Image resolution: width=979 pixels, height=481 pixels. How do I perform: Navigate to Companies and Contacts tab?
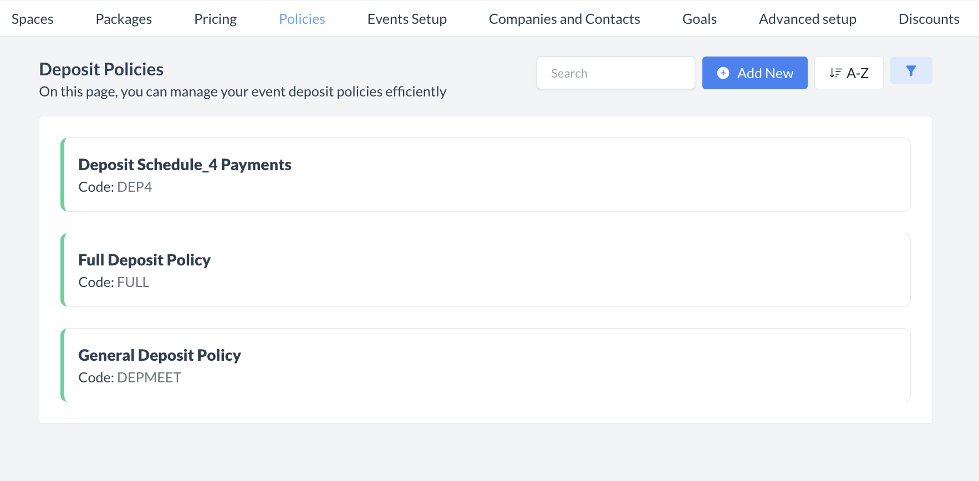564,19
